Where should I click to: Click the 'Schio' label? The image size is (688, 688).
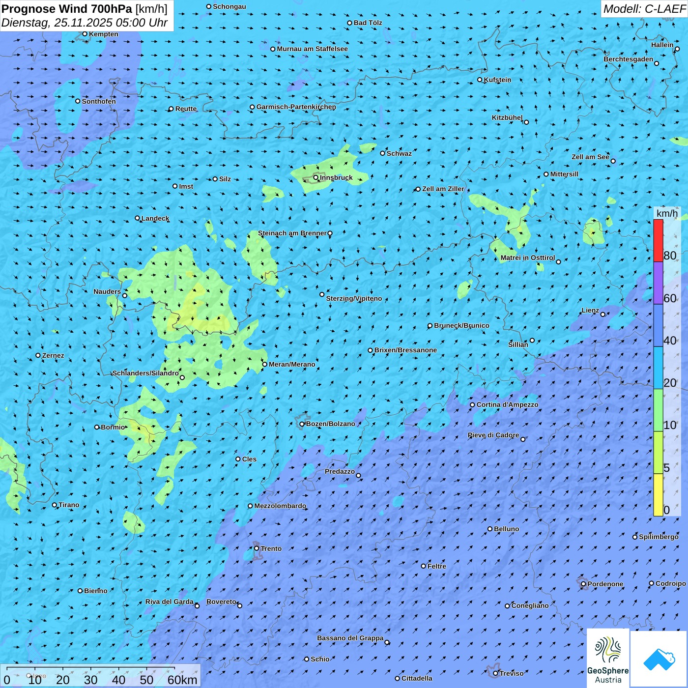(x=320, y=659)
